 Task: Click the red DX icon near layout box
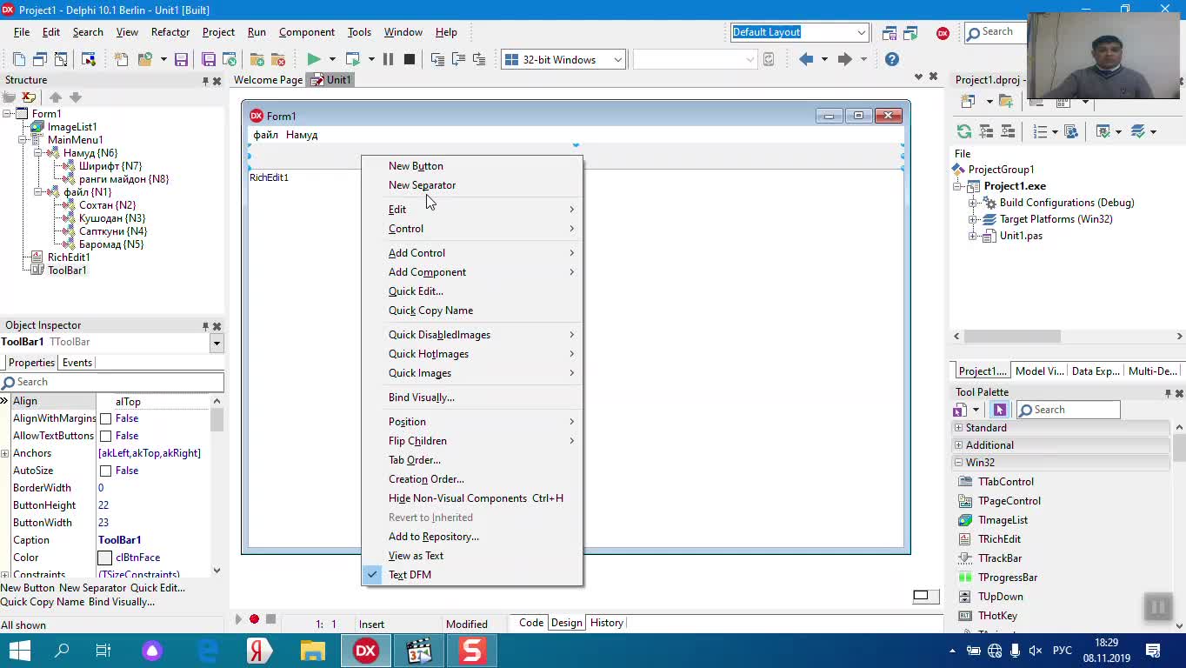point(943,33)
